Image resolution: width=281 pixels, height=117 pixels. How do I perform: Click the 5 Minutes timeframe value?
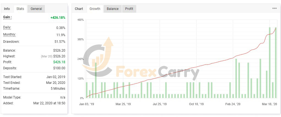click(x=58, y=88)
